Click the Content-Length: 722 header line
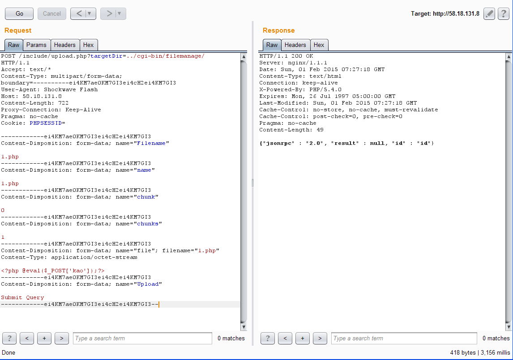Screen dimensions: 513x360 [34, 103]
